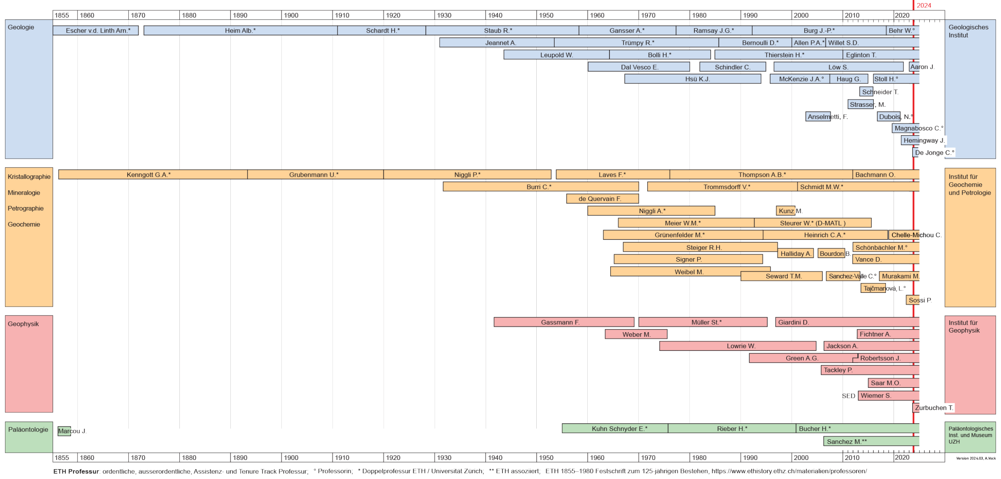Click the Seward T.M. bar
The height and width of the screenshot is (479, 1001).
[x=781, y=276]
